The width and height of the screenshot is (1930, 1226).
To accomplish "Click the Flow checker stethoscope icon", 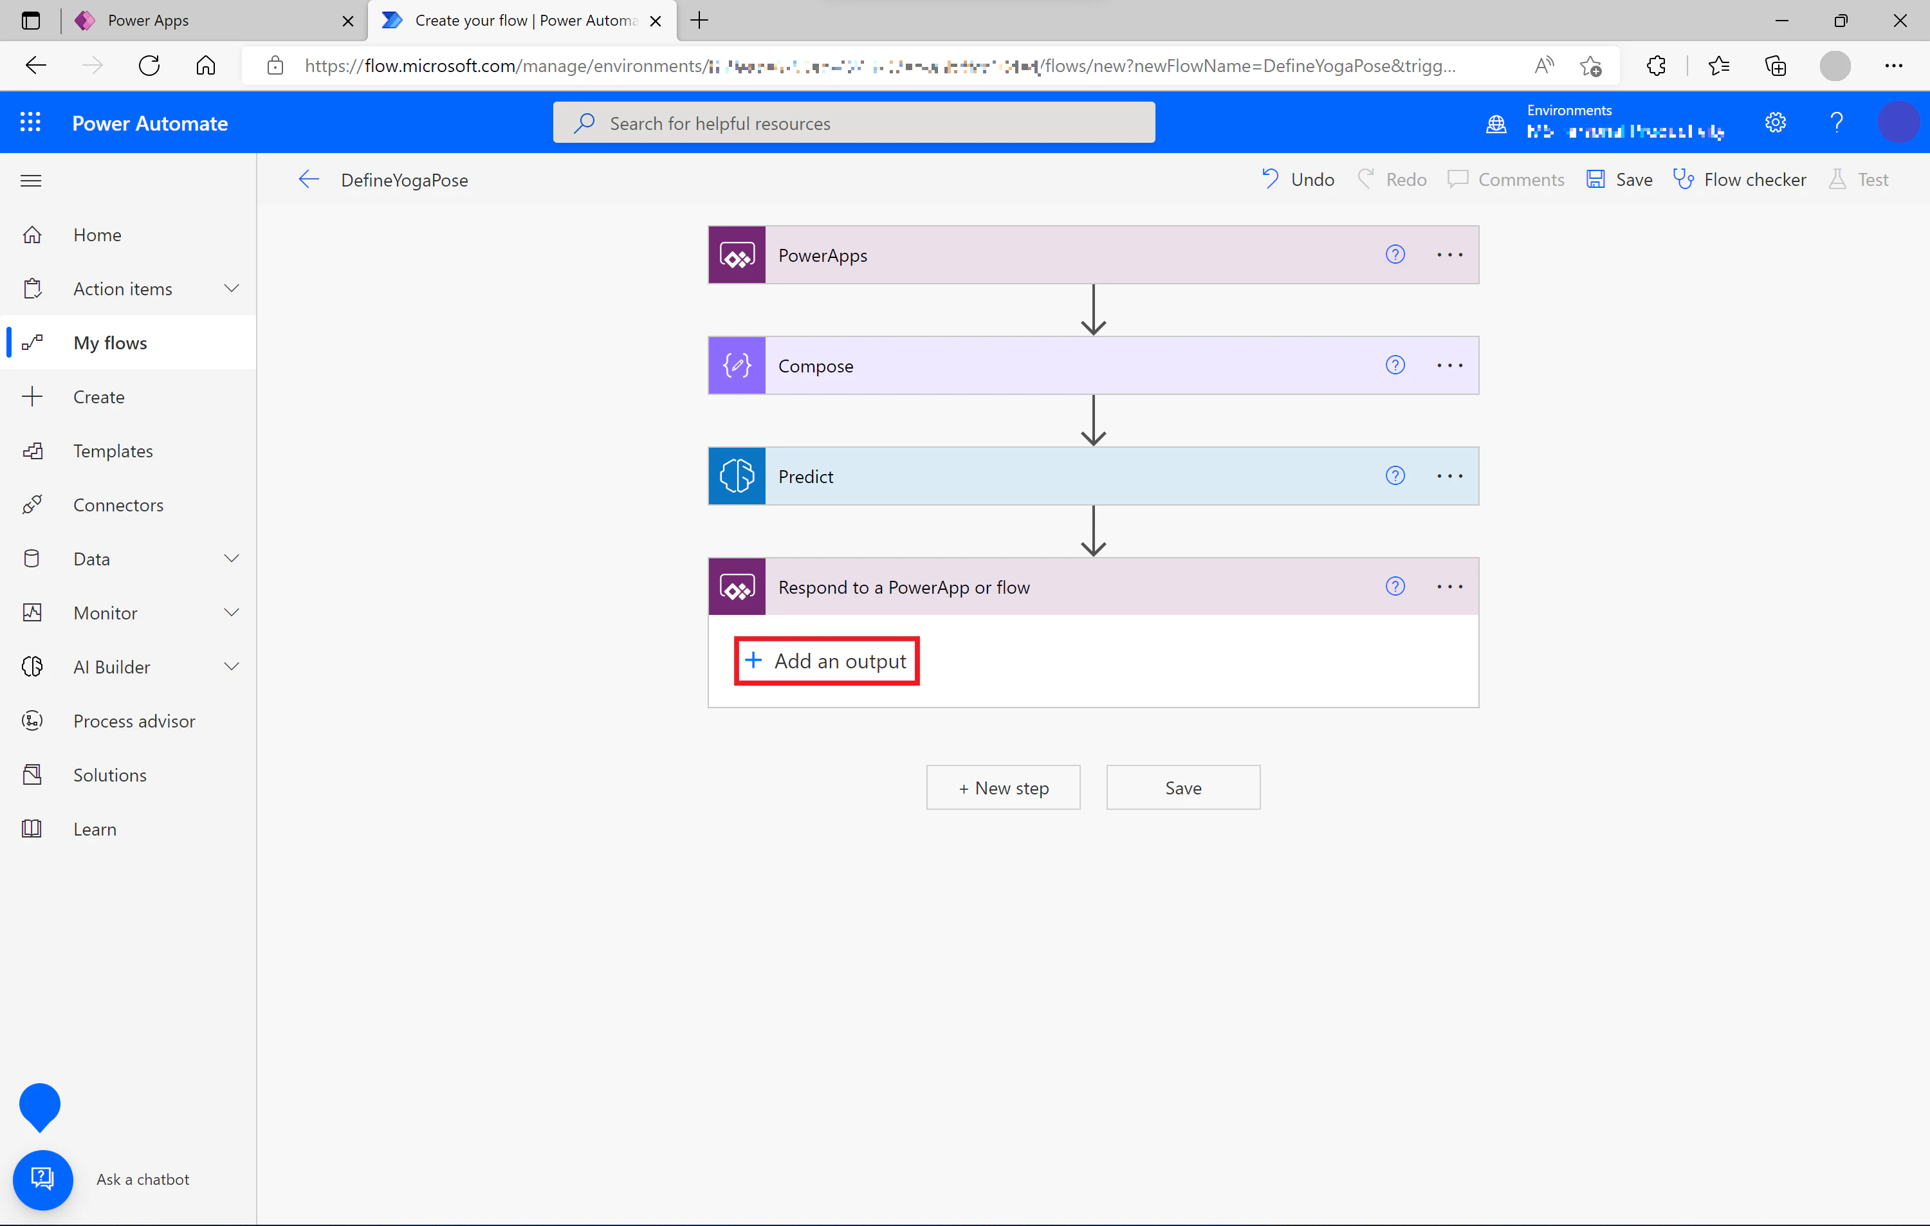I will pos(1683,179).
